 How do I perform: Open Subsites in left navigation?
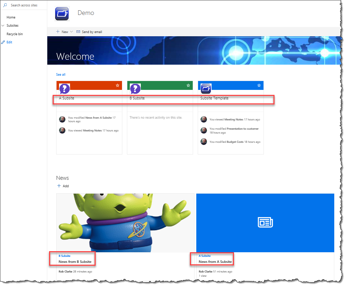(12, 25)
